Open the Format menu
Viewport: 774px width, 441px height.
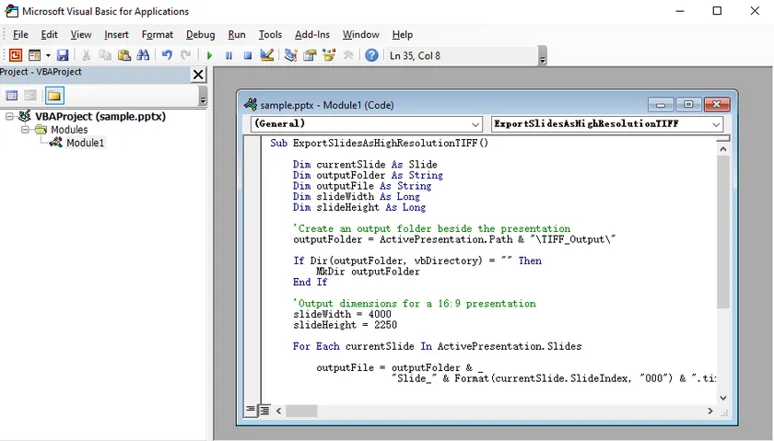(158, 35)
